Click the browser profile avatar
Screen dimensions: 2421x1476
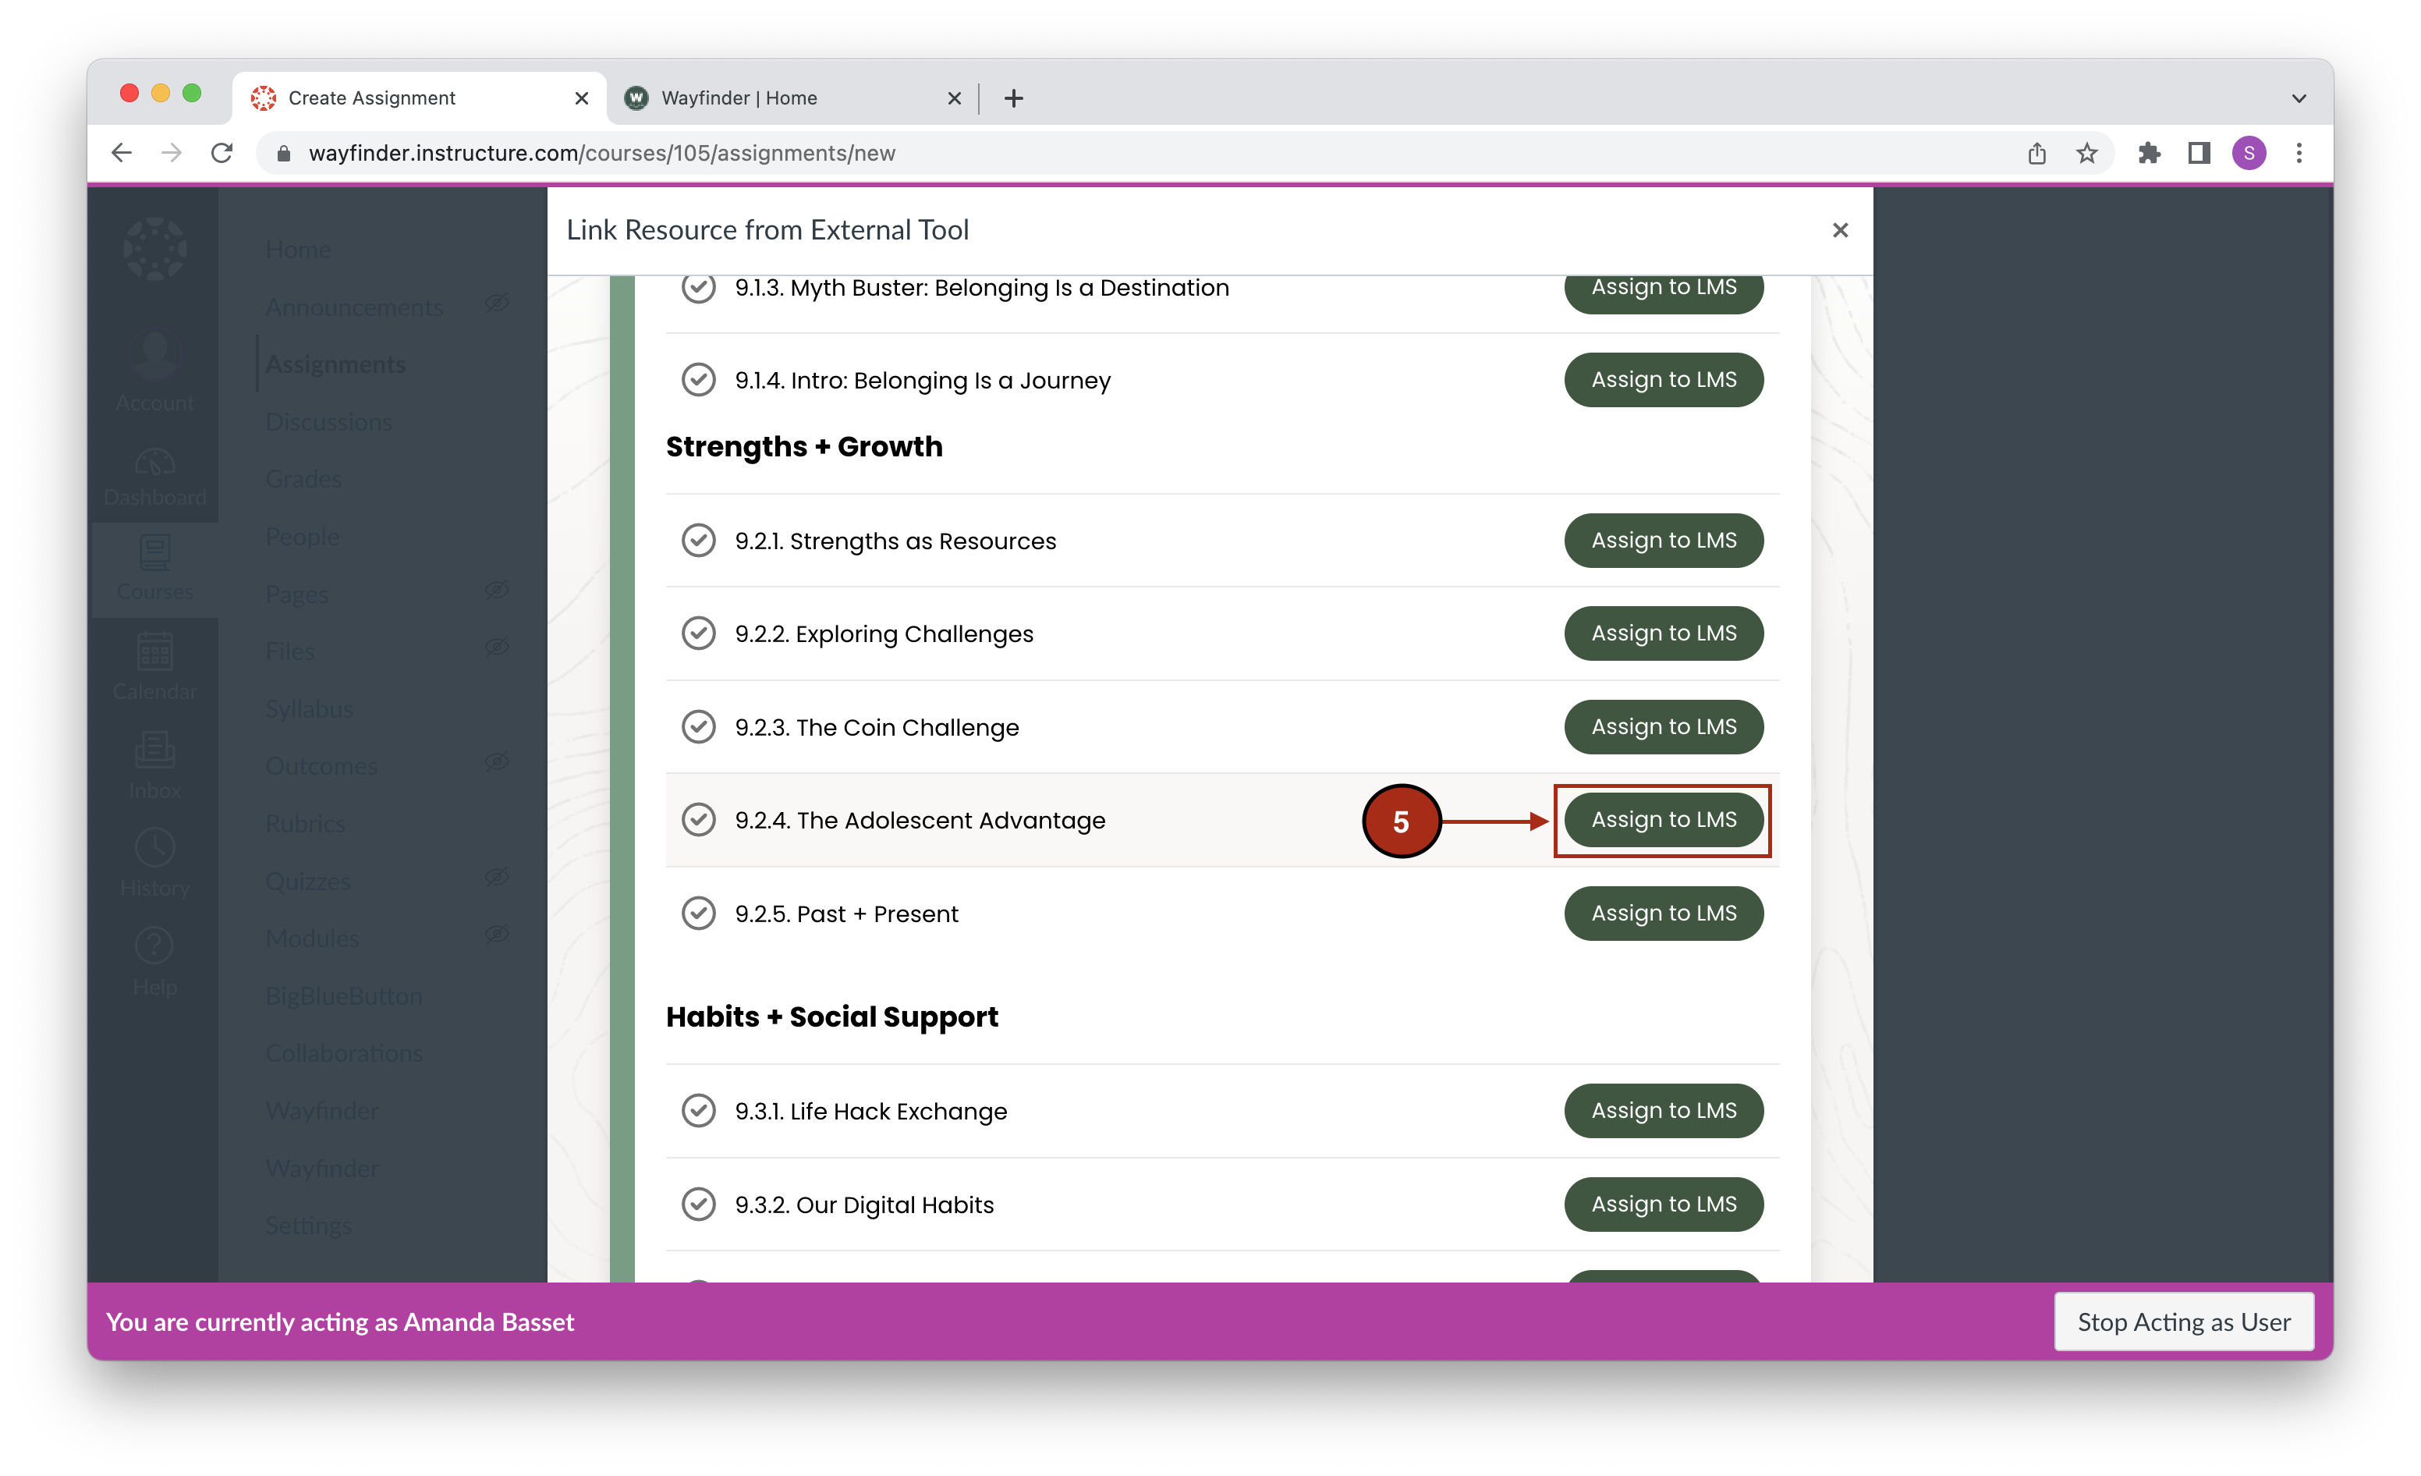click(x=2250, y=152)
